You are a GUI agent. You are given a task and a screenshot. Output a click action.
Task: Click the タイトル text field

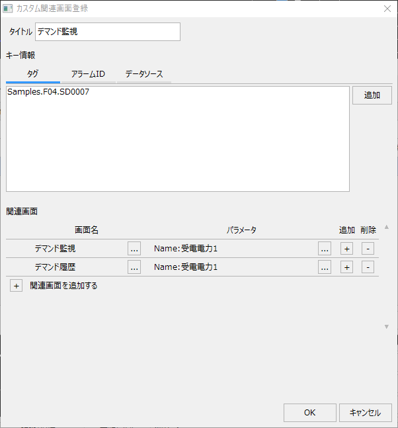click(107, 31)
